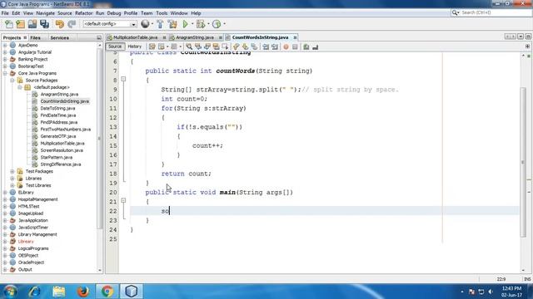This screenshot has width=533, height=299.
Task: Clean and Build the project
Action: coord(172,24)
